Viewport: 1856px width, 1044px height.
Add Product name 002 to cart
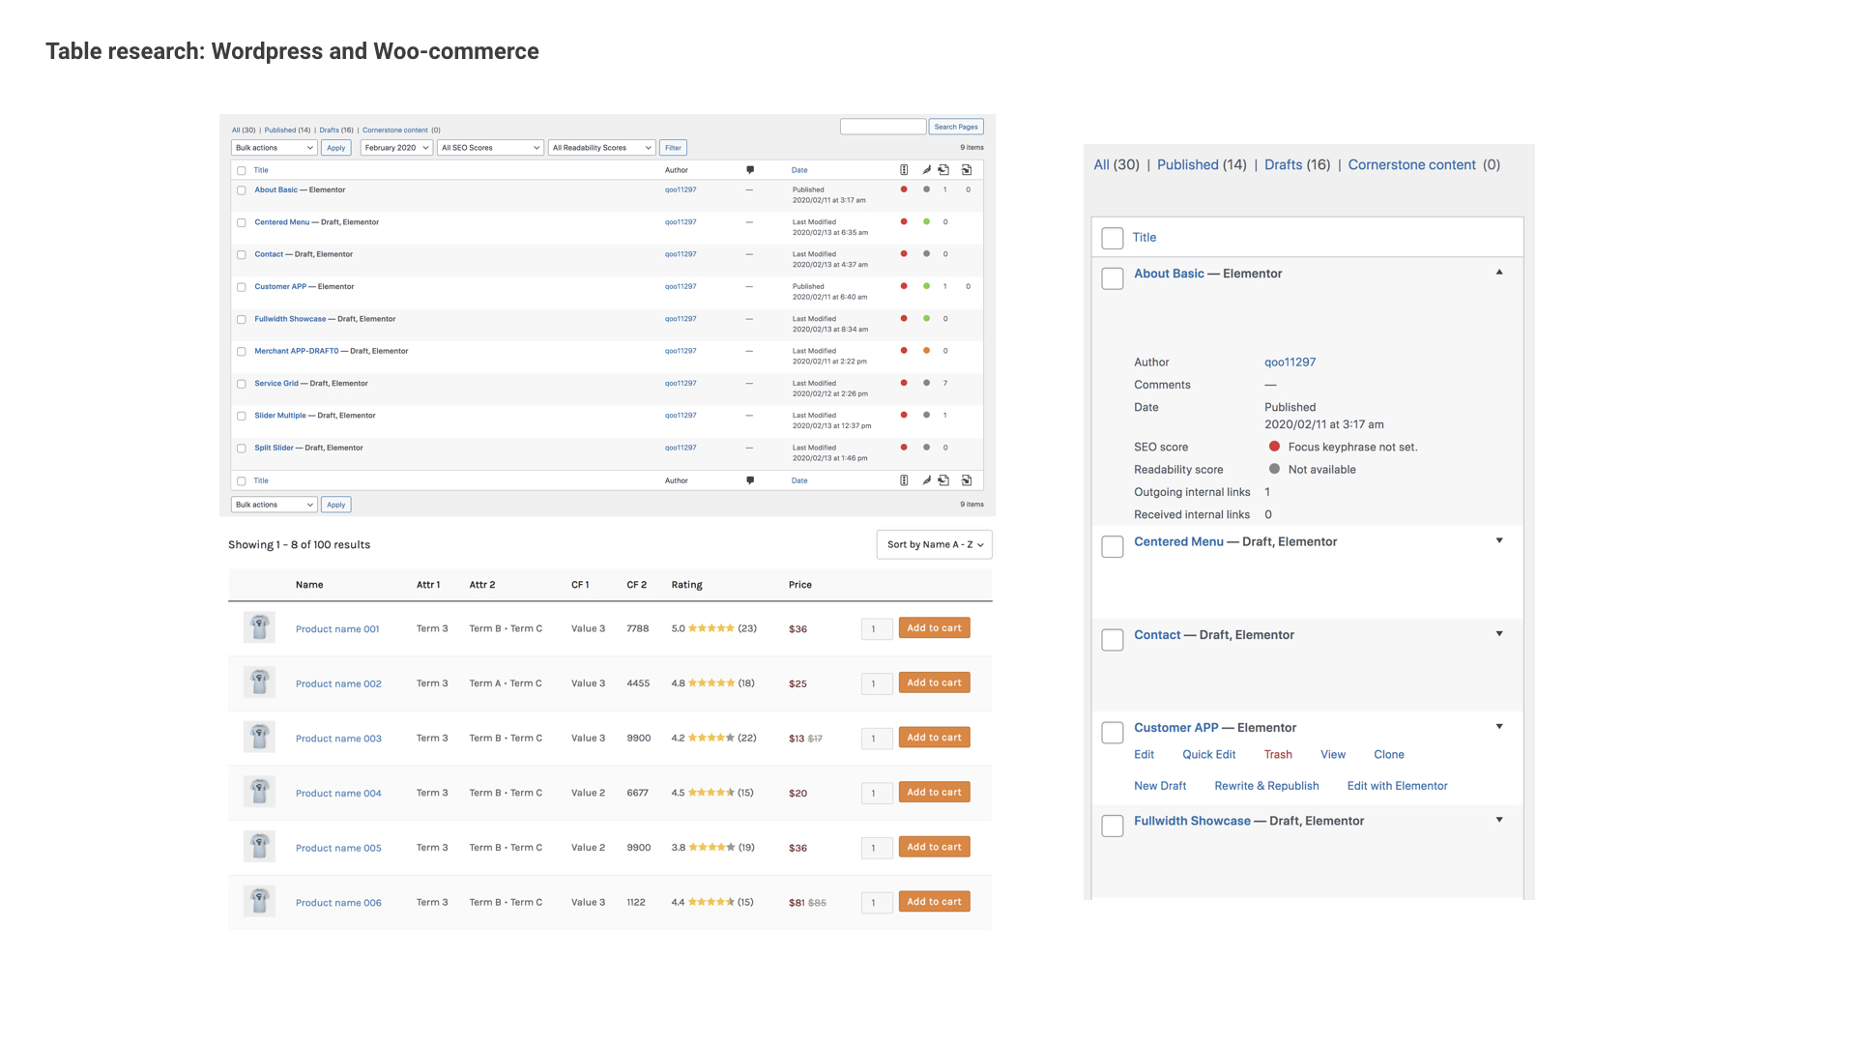(x=934, y=682)
